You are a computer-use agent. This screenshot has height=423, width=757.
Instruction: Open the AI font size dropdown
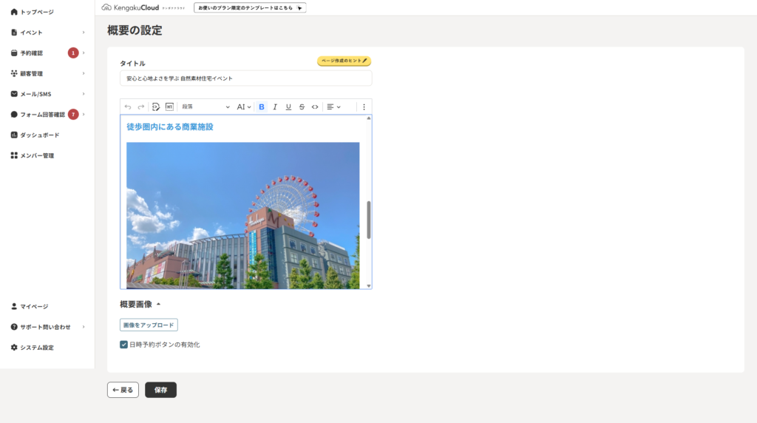click(x=244, y=107)
